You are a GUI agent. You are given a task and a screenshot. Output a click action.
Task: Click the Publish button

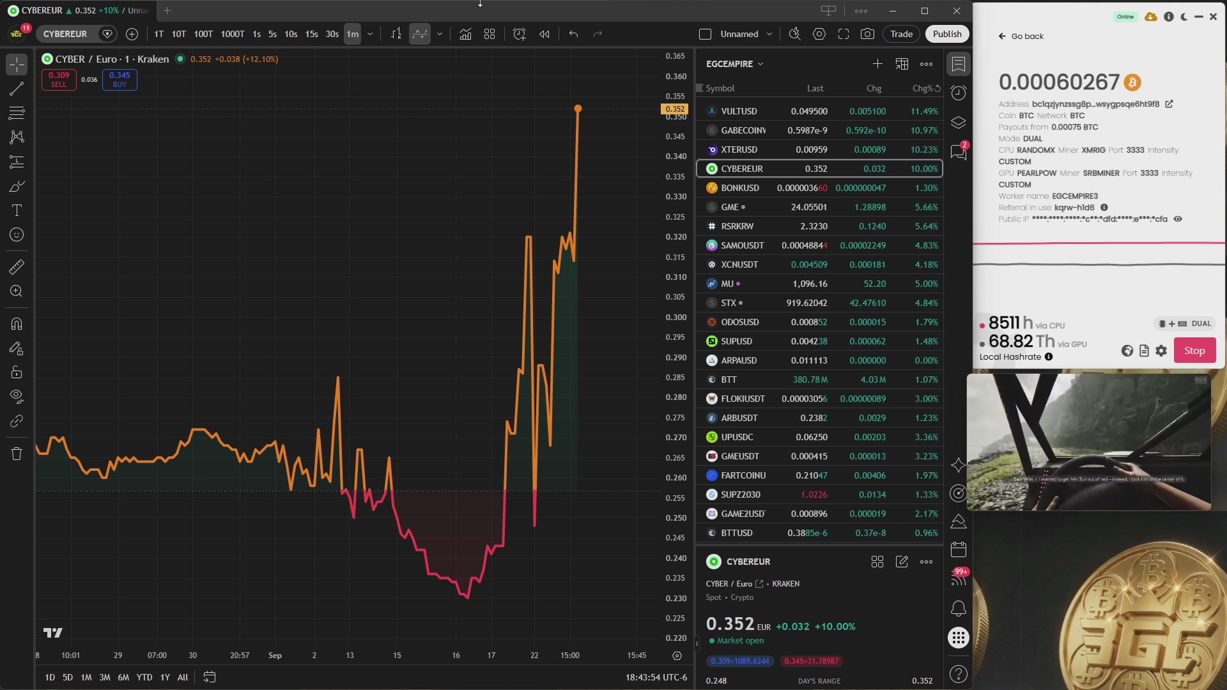coord(946,34)
